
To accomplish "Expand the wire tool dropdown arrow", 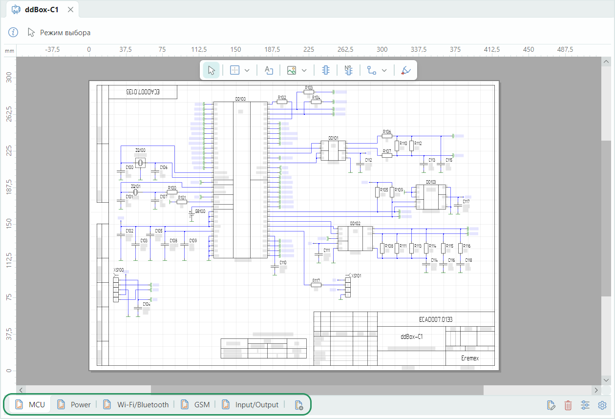I will click(384, 70).
